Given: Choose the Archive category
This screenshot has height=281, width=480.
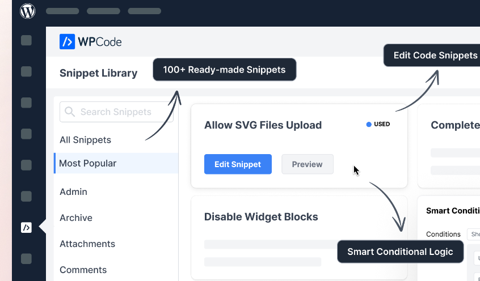Looking at the screenshot, I should [76, 218].
